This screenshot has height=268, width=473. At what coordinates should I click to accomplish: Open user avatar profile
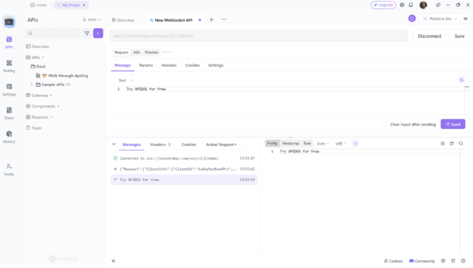[423, 5]
